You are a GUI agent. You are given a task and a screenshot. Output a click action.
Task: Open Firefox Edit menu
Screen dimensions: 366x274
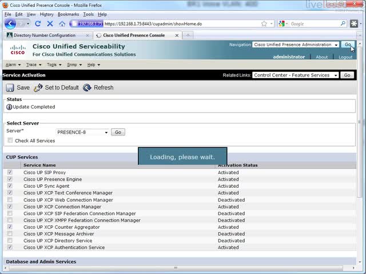tap(19, 14)
